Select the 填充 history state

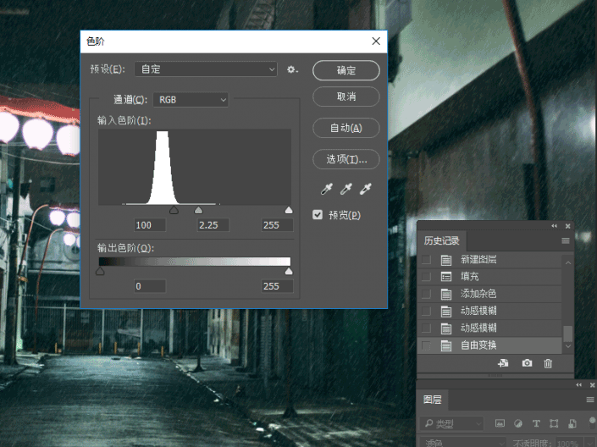tap(490, 277)
